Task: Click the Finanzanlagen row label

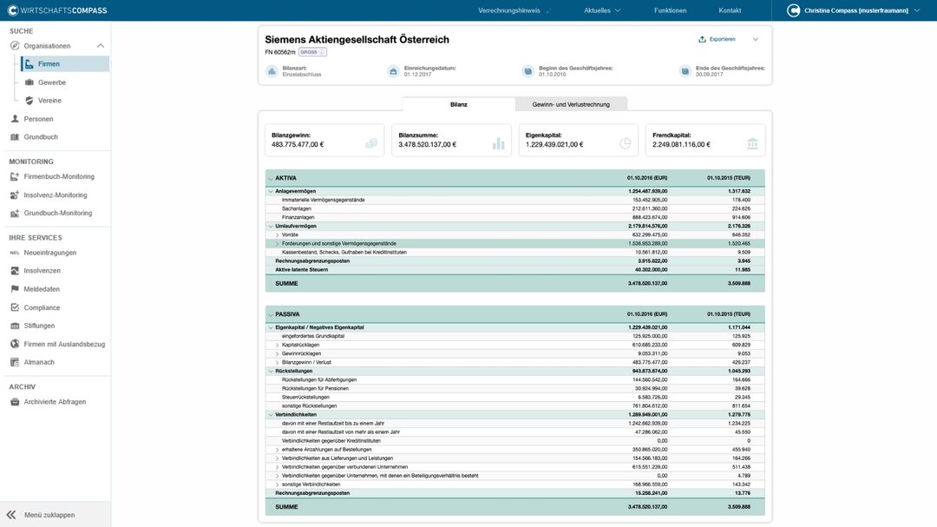Action: [x=298, y=218]
